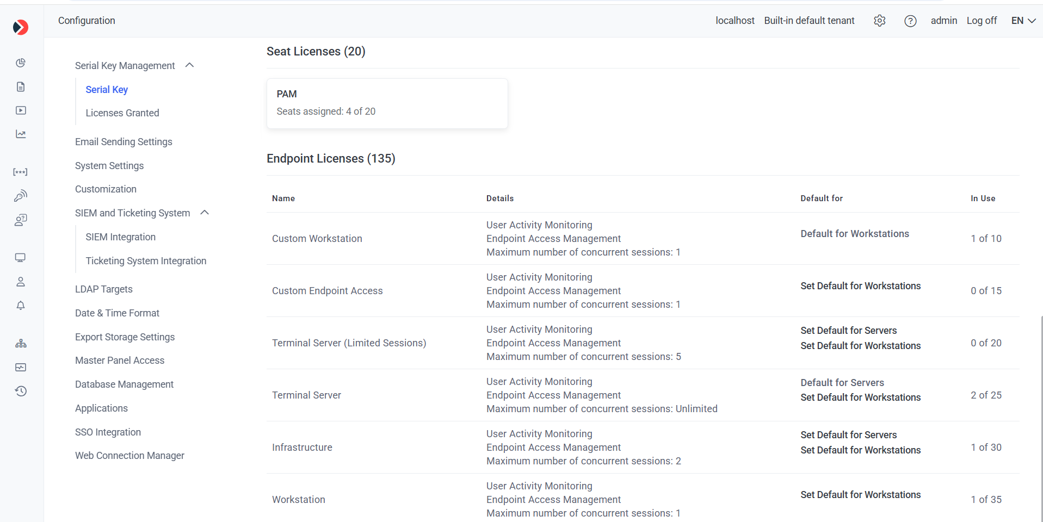Open the settings gear icon
1043x522 pixels.
(x=879, y=21)
